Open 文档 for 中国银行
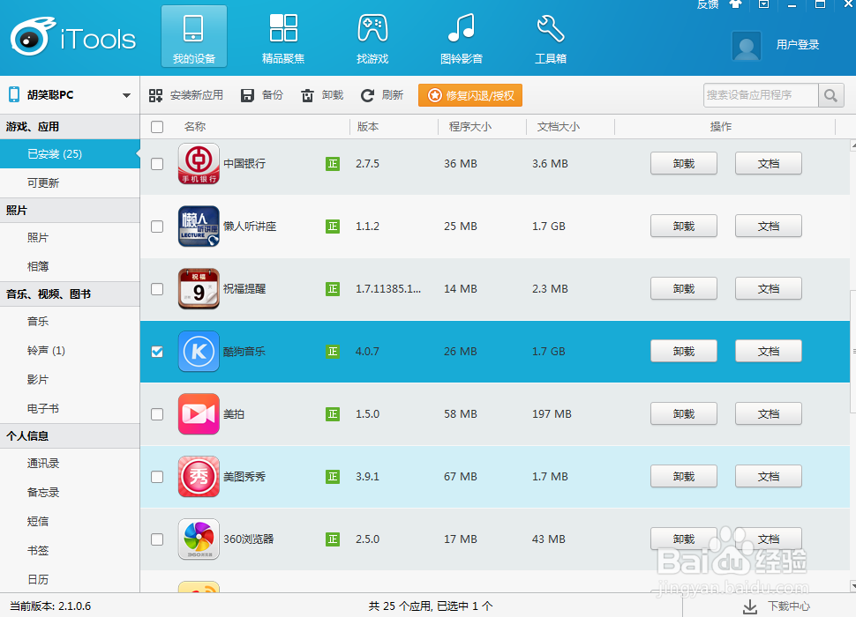This screenshot has width=856, height=617. (769, 164)
